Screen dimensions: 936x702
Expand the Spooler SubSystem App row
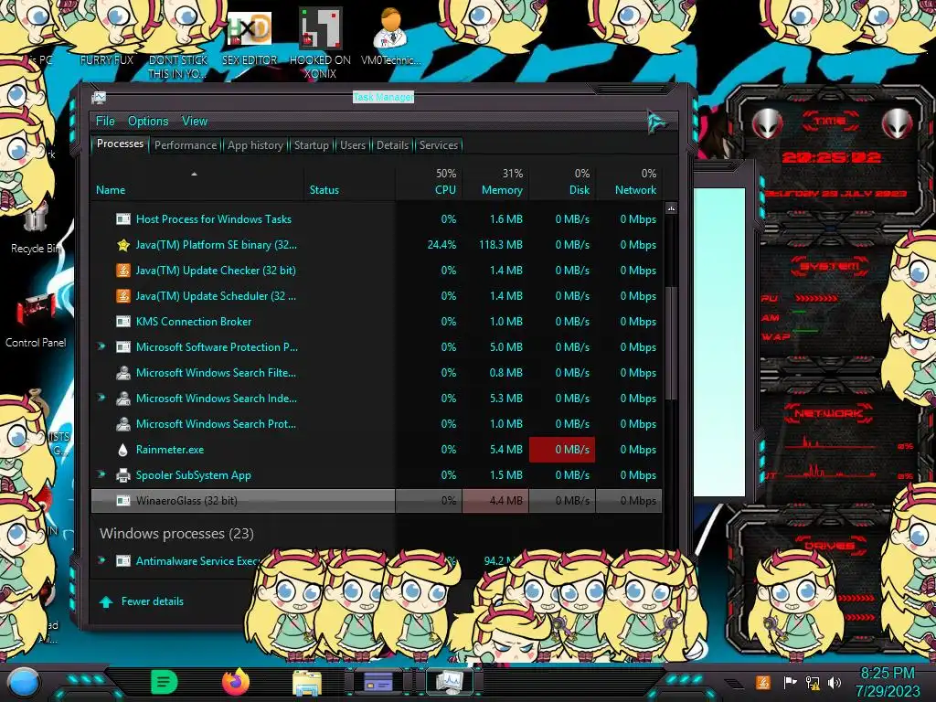(101, 474)
